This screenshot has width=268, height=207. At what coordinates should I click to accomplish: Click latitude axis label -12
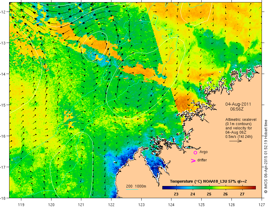3,12
